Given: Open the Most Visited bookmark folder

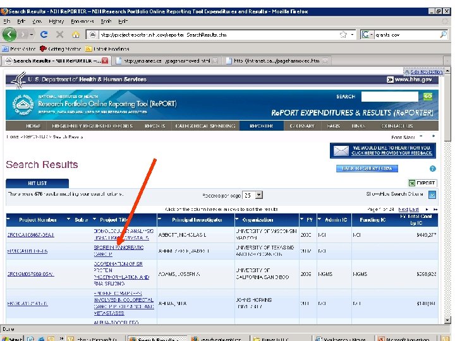Looking at the screenshot, I should coord(19,49).
